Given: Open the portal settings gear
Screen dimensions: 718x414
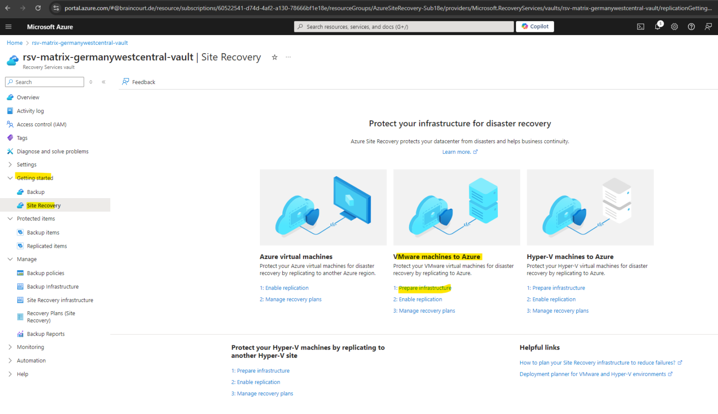Looking at the screenshot, I should point(674,27).
